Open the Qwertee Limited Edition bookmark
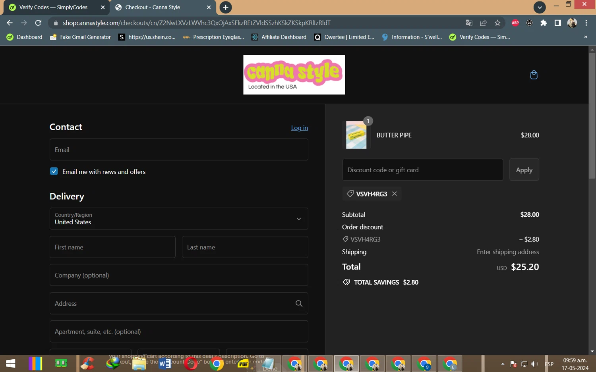The height and width of the screenshot is (372, 596). (344, 37)
